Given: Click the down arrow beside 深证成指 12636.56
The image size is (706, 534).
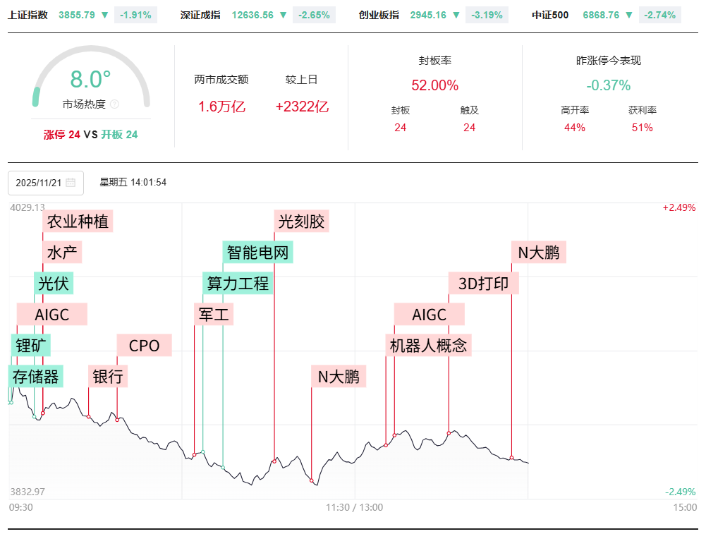Looking at the screenshot, I should (x=283, y=15).
